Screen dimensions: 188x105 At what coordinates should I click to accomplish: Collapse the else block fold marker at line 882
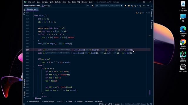(x=33, y=65)
